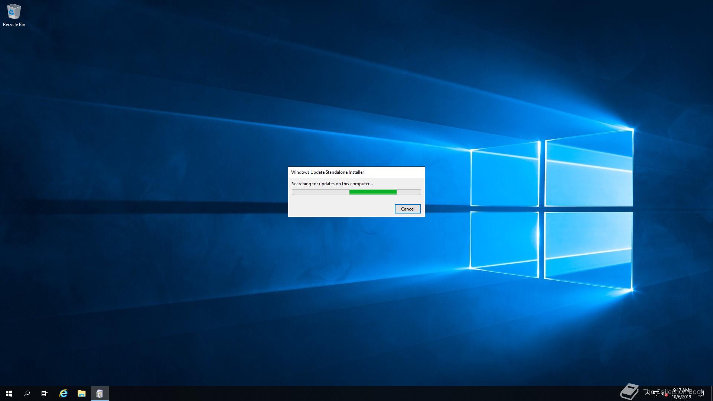Show hidden system tray icons

click(647, 394)
